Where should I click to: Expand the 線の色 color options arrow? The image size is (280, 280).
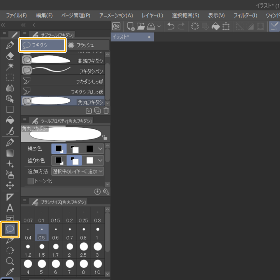click(100, 149)
